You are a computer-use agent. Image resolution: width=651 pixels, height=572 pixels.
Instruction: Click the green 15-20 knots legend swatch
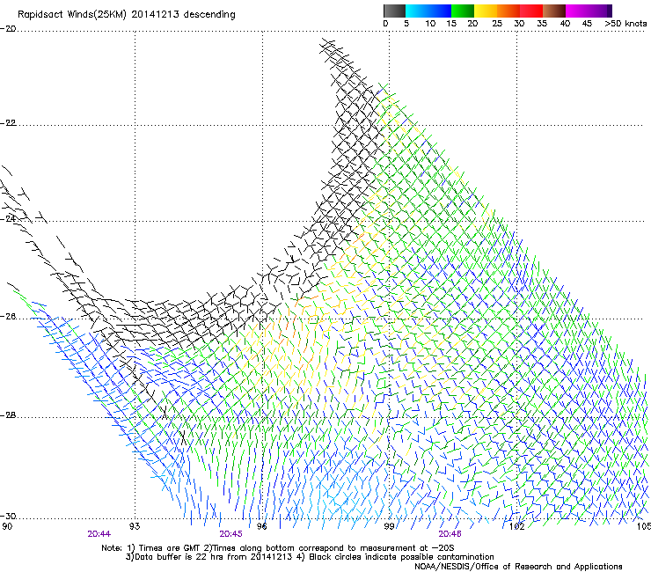click(463, 11)
